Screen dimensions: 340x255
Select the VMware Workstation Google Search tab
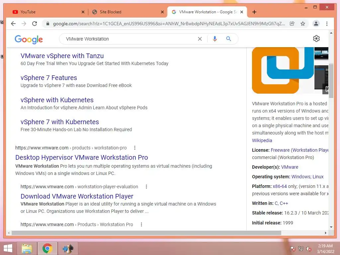click(208, 12)
